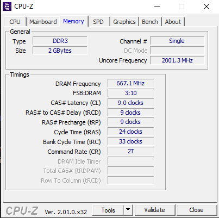Click the CPU-Z app icon in title bar

7,7
